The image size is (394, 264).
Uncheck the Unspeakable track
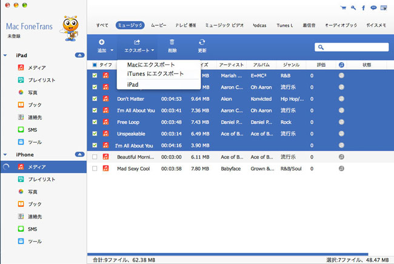(x=95, y=134)
